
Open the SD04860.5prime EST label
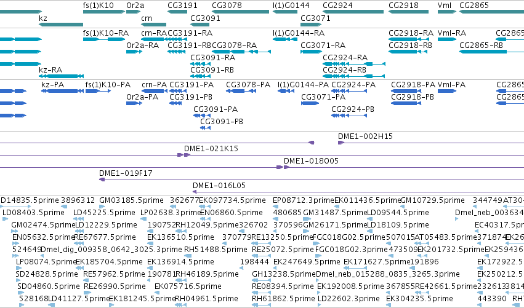click(x=49, y=286)
